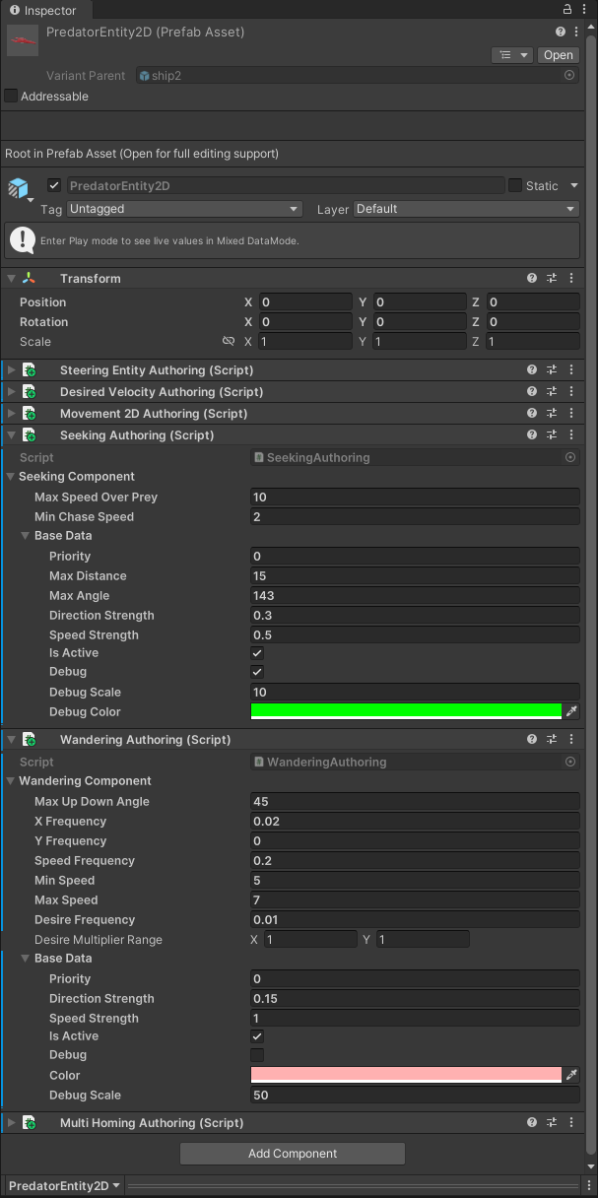The image size is (598, 1198).
Task: Expand the Multi Homing Authoring component
Action: [12, 1123]
